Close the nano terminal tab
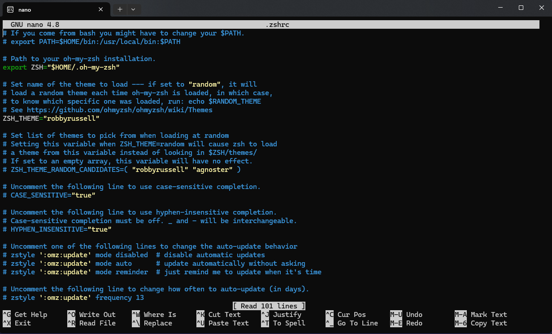The image size is (552, 334). [x=101, y=9]
